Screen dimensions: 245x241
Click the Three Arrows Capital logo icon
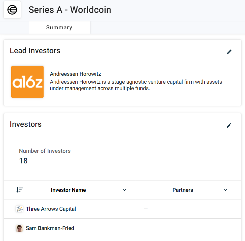tap(20, 209)
